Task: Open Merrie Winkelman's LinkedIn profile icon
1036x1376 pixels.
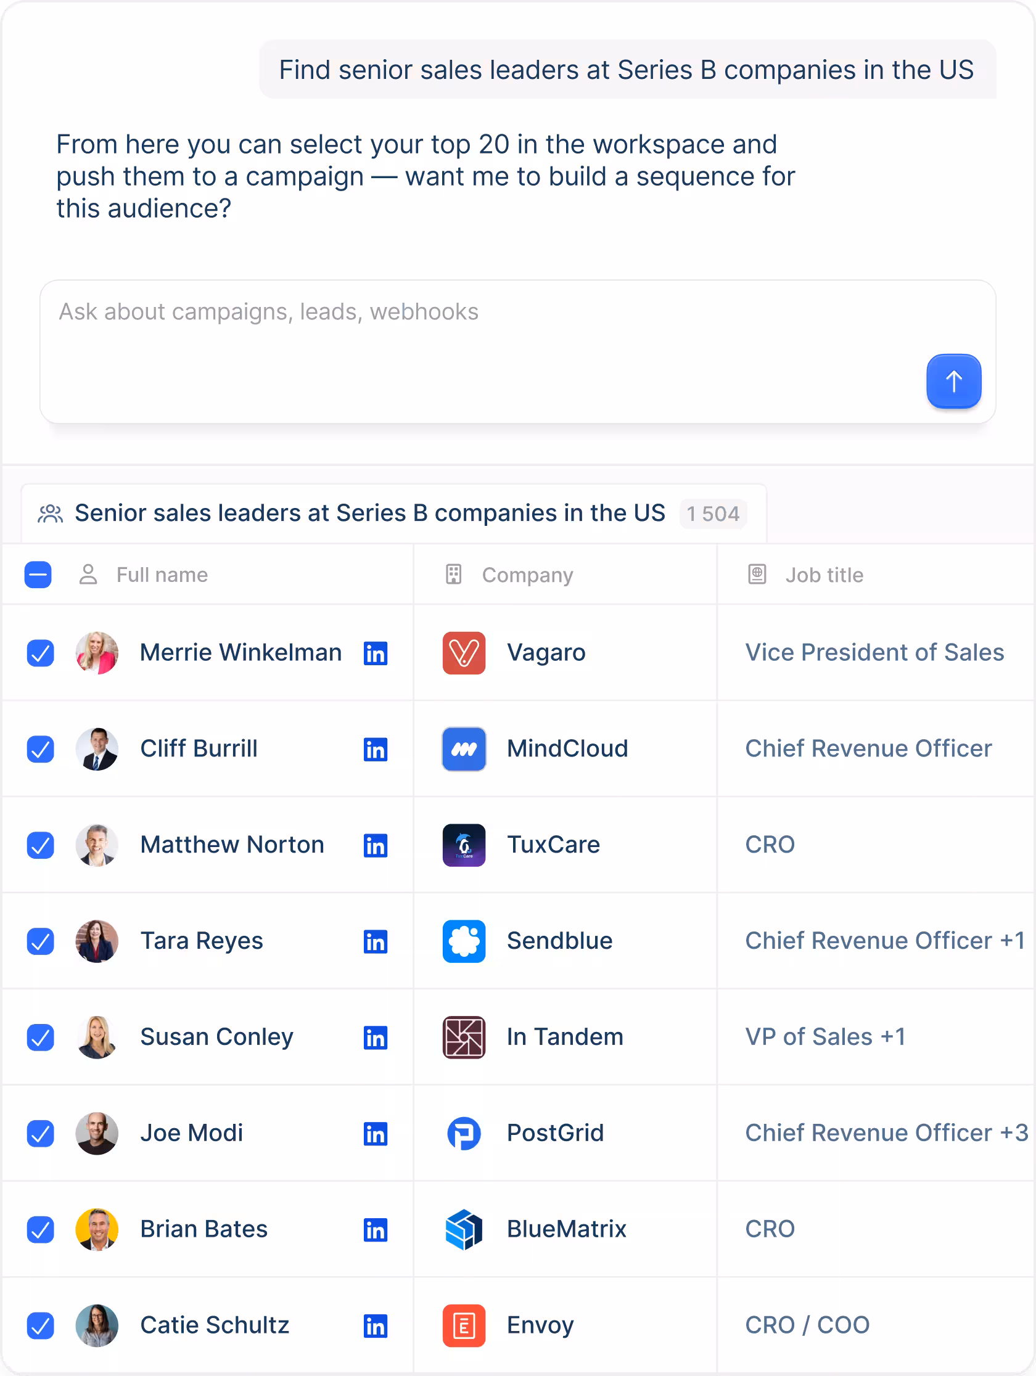Action: point(375,653)
